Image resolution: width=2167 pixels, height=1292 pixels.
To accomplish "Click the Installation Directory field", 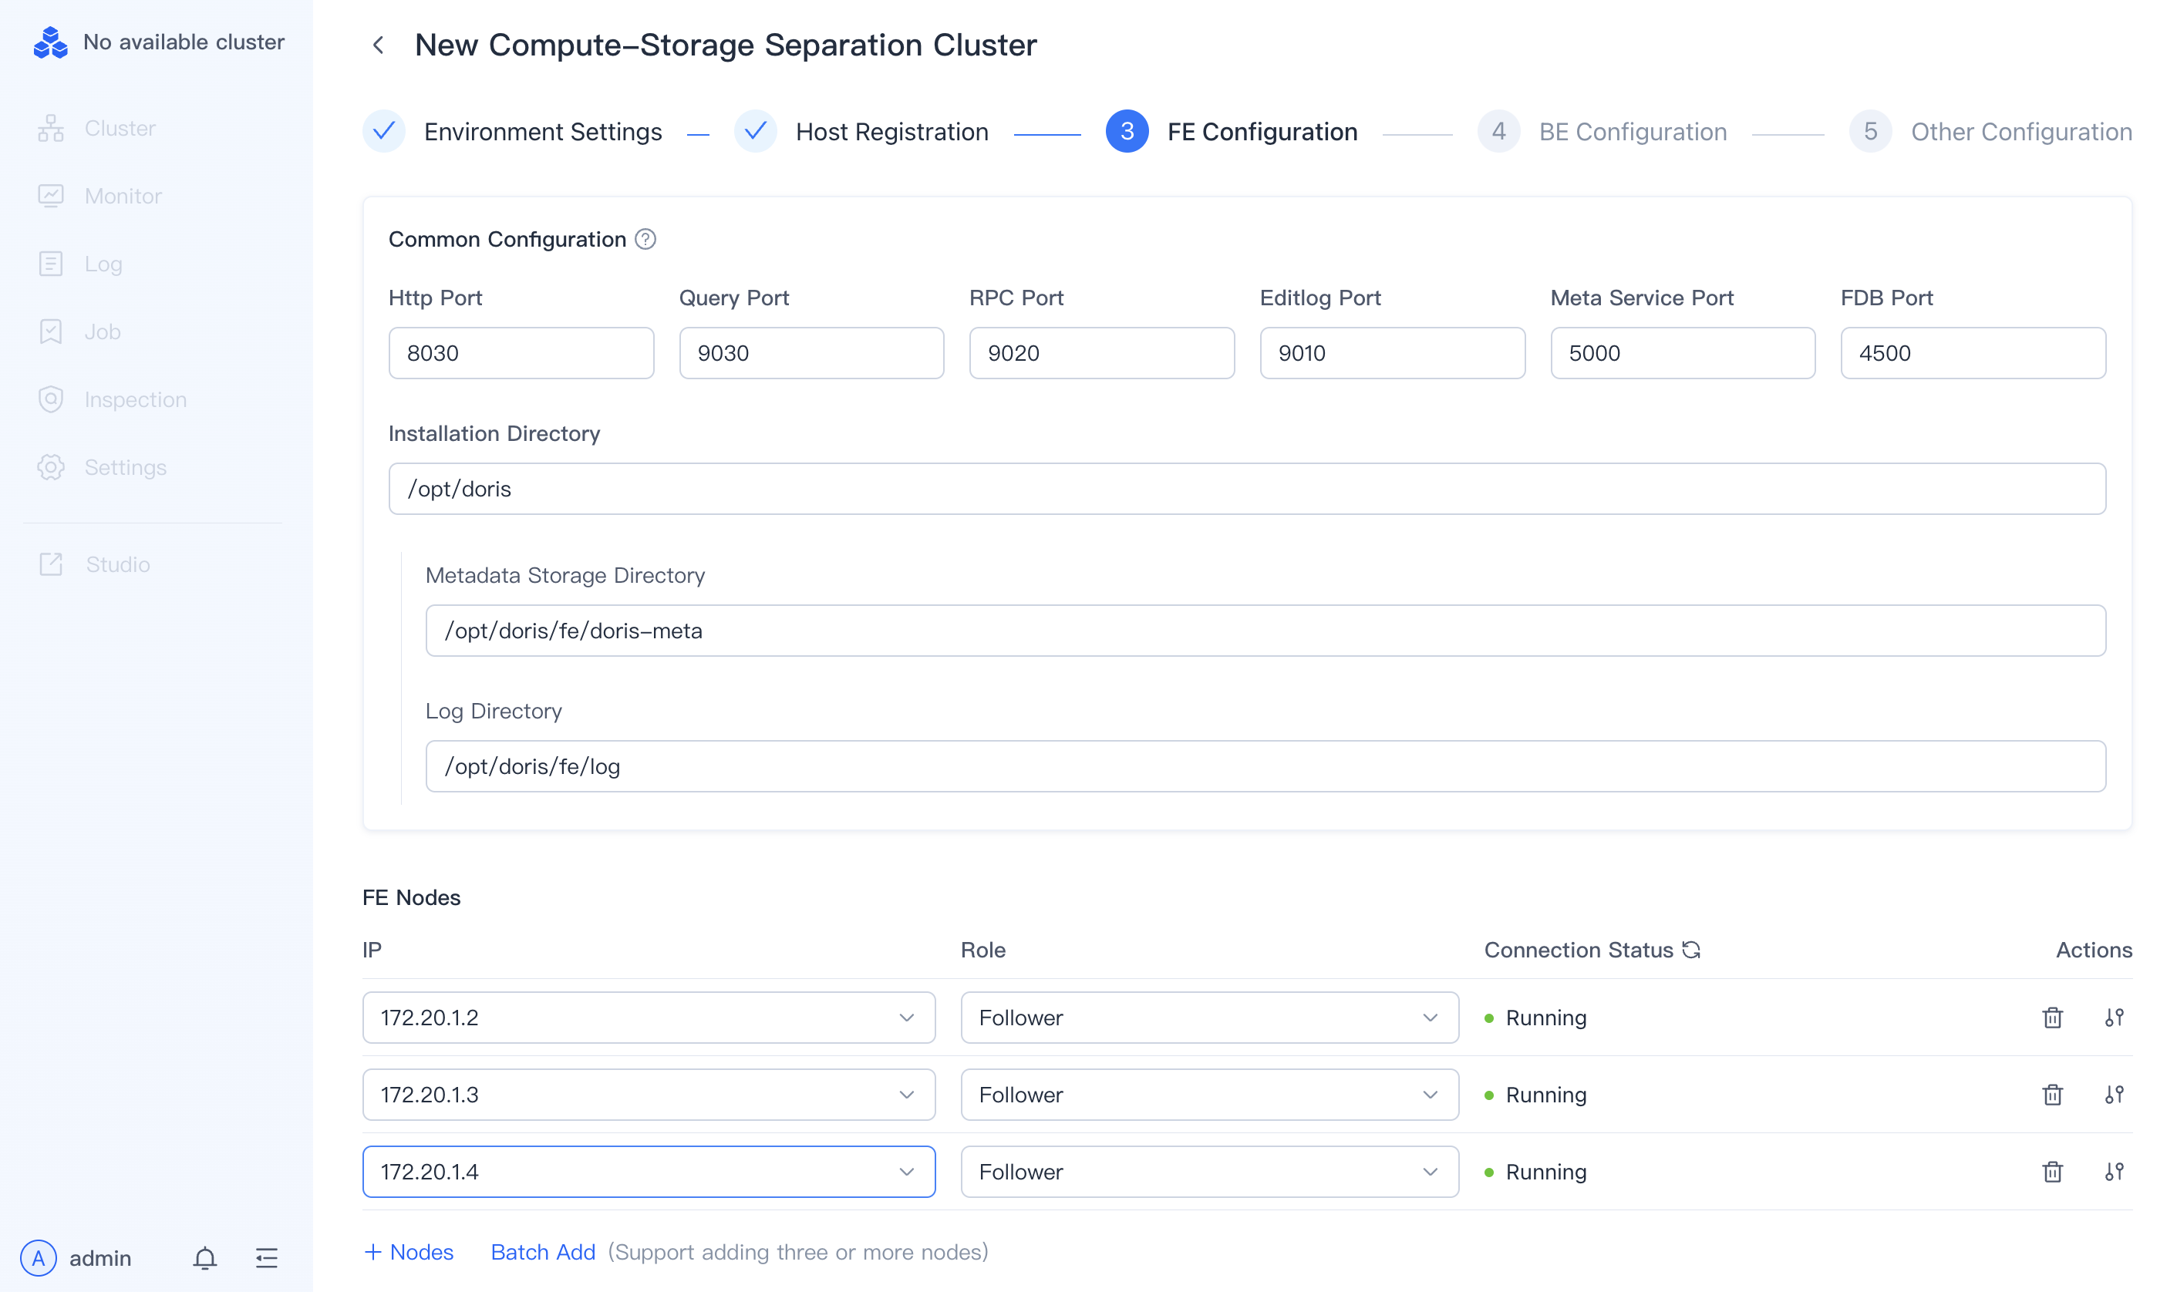I will (x=1246, y=490).
